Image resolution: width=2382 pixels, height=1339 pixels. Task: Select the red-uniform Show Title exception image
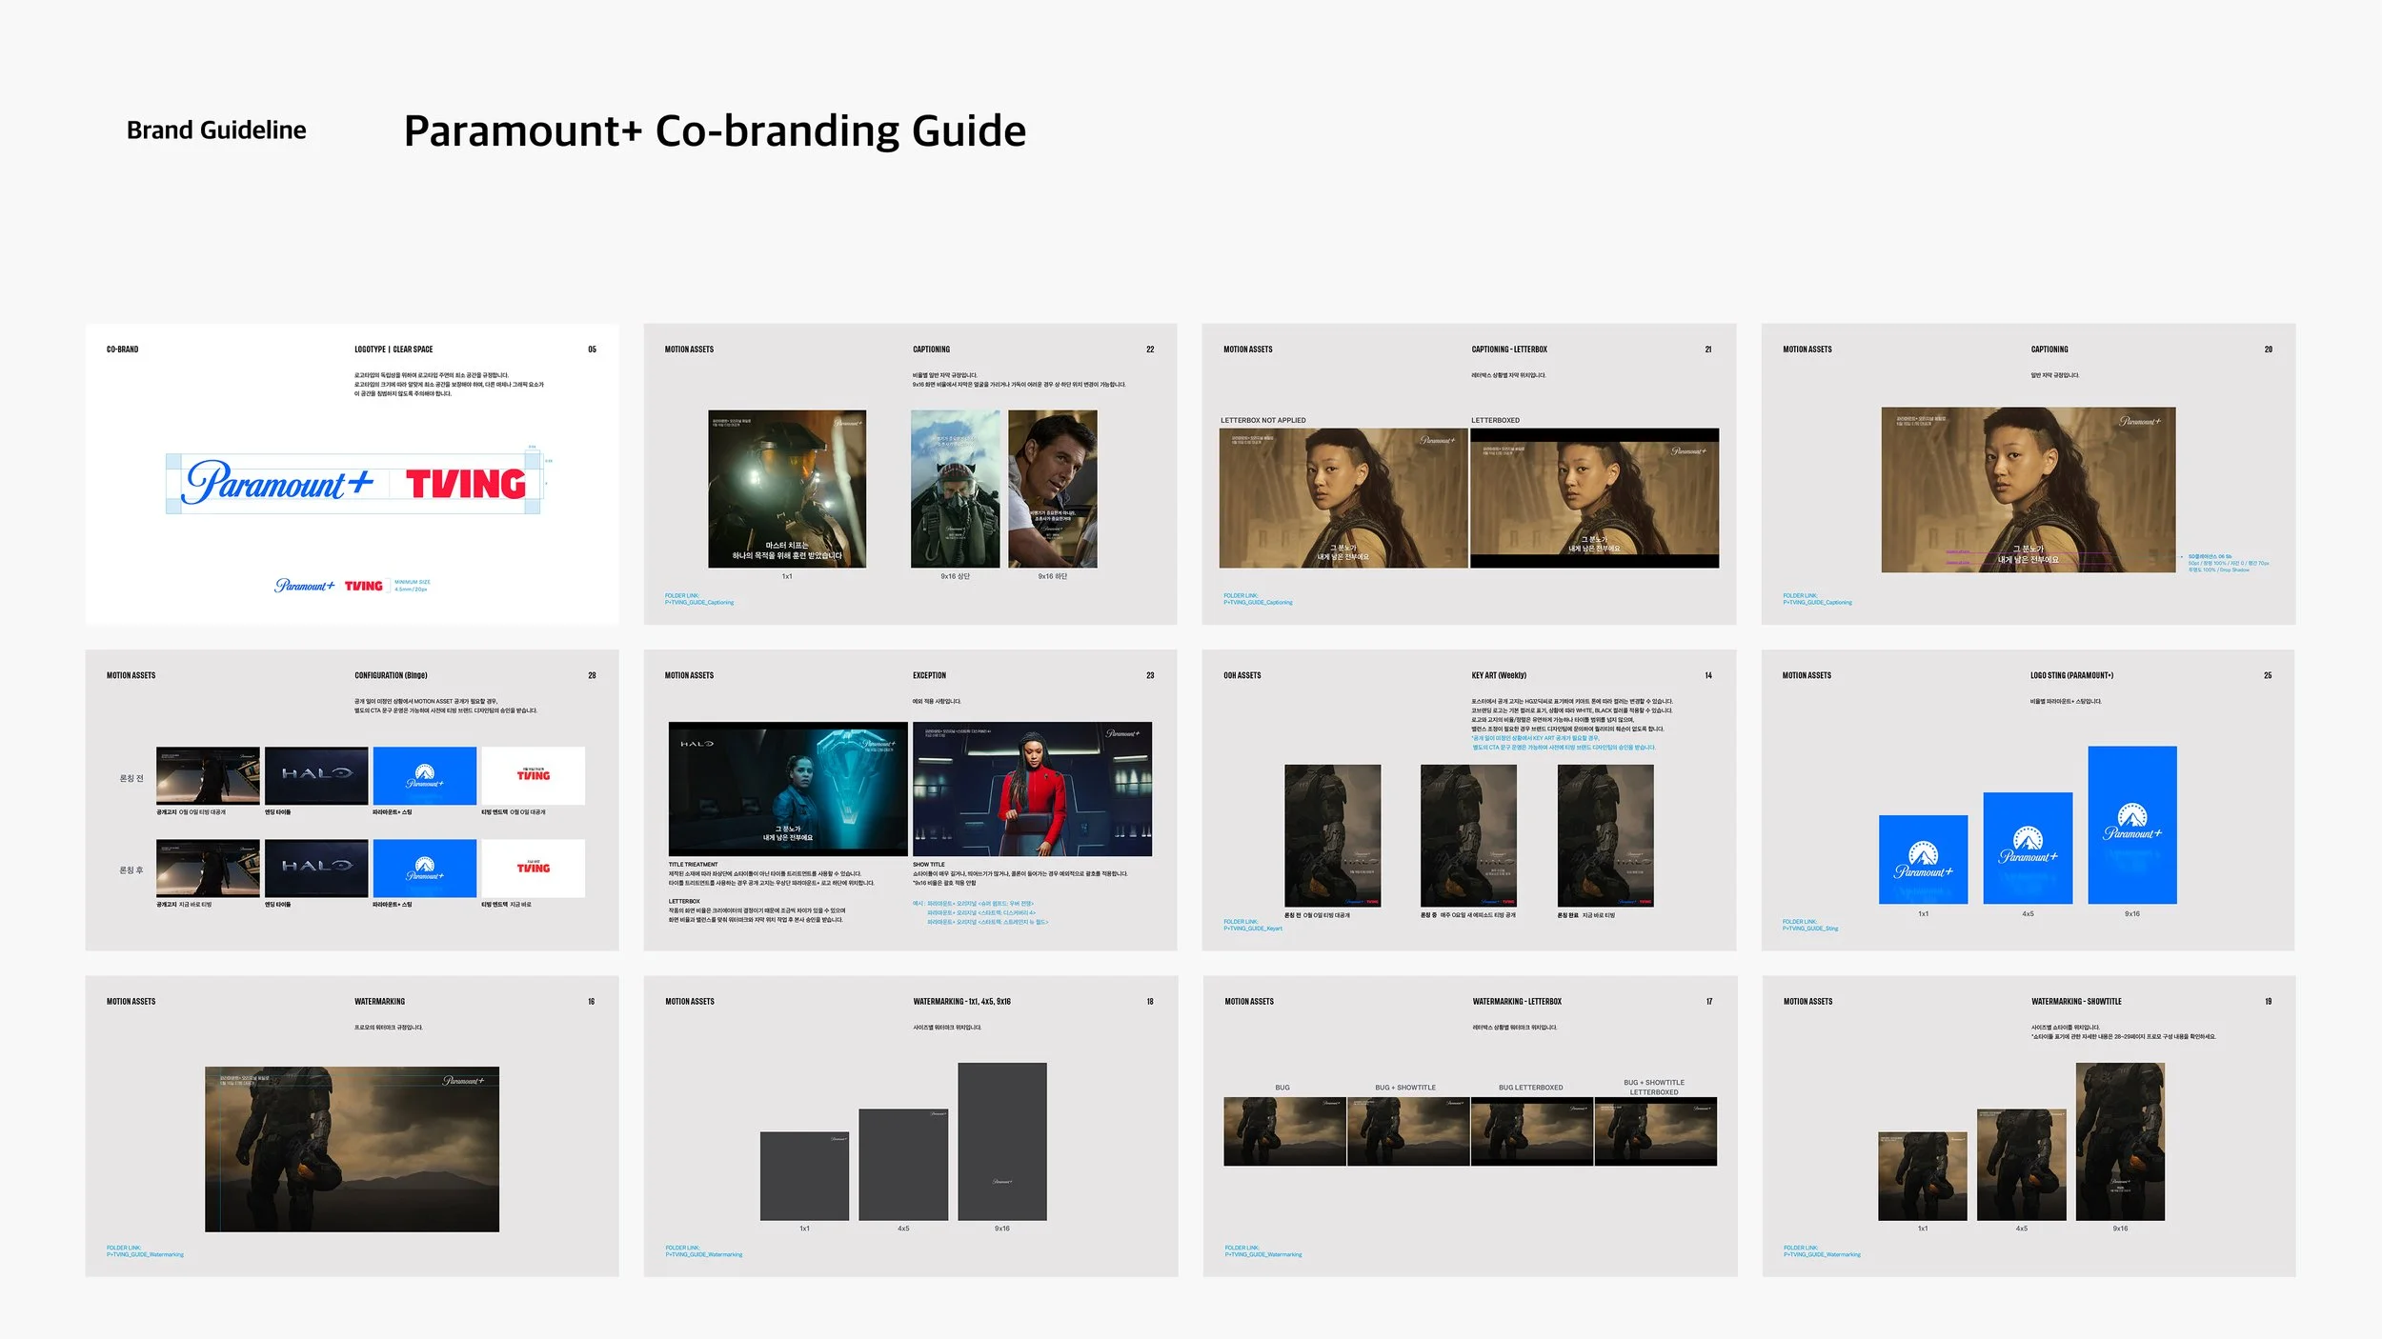[x=1032, y=789]
